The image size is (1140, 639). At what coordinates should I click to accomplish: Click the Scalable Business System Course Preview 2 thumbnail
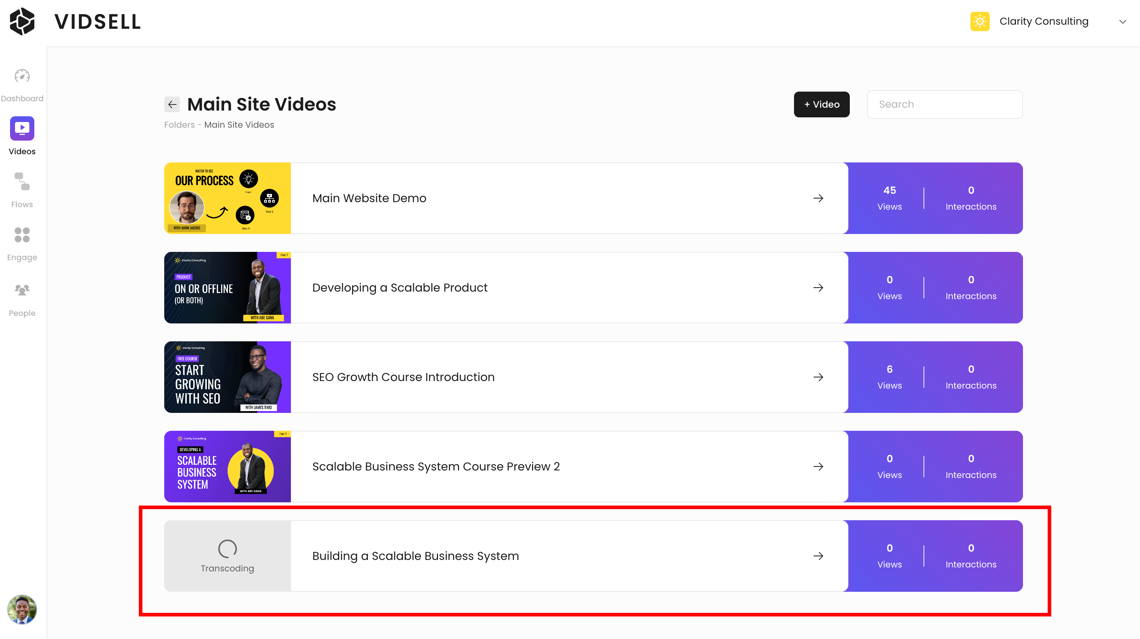[228, 467]
